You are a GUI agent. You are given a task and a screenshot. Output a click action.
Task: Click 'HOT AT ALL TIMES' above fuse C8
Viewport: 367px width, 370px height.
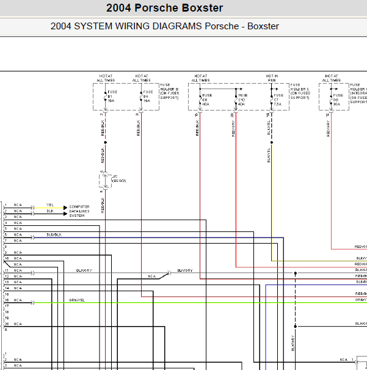click(201, 78)
